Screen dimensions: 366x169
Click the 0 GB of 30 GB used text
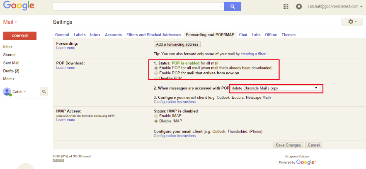click(x=72, y=156)
